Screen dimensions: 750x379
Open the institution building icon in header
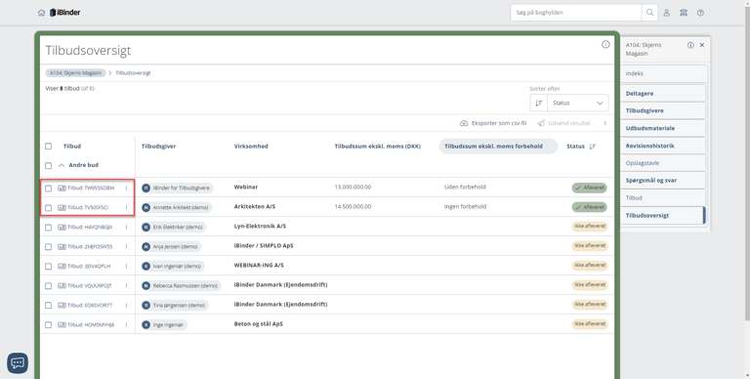coord(684,13)
